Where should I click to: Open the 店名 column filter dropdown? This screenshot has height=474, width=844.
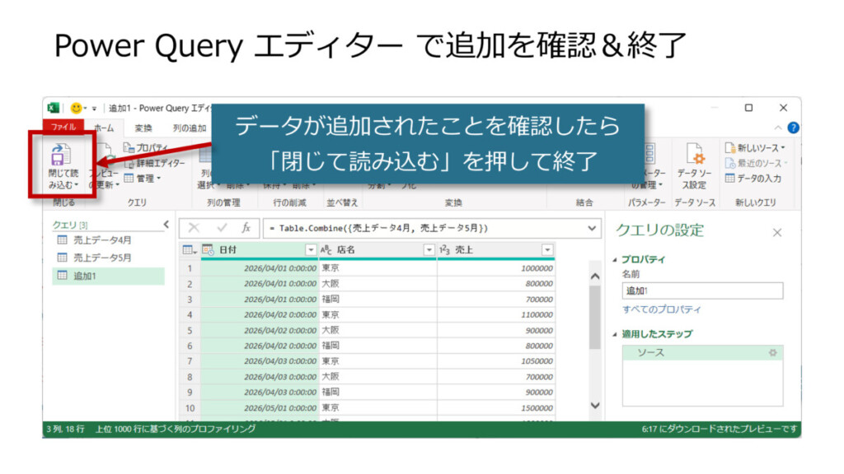[429, 249]
